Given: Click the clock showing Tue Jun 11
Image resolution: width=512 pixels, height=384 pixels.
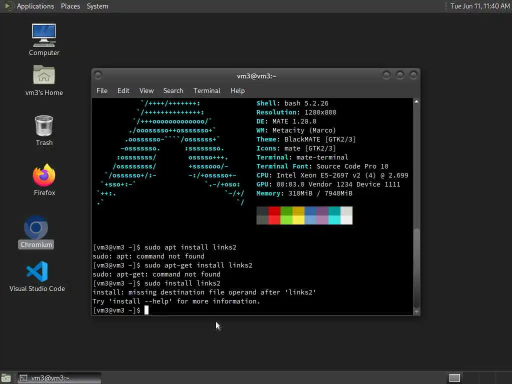Looking at the screenshot, I should [x=480, y=6].
